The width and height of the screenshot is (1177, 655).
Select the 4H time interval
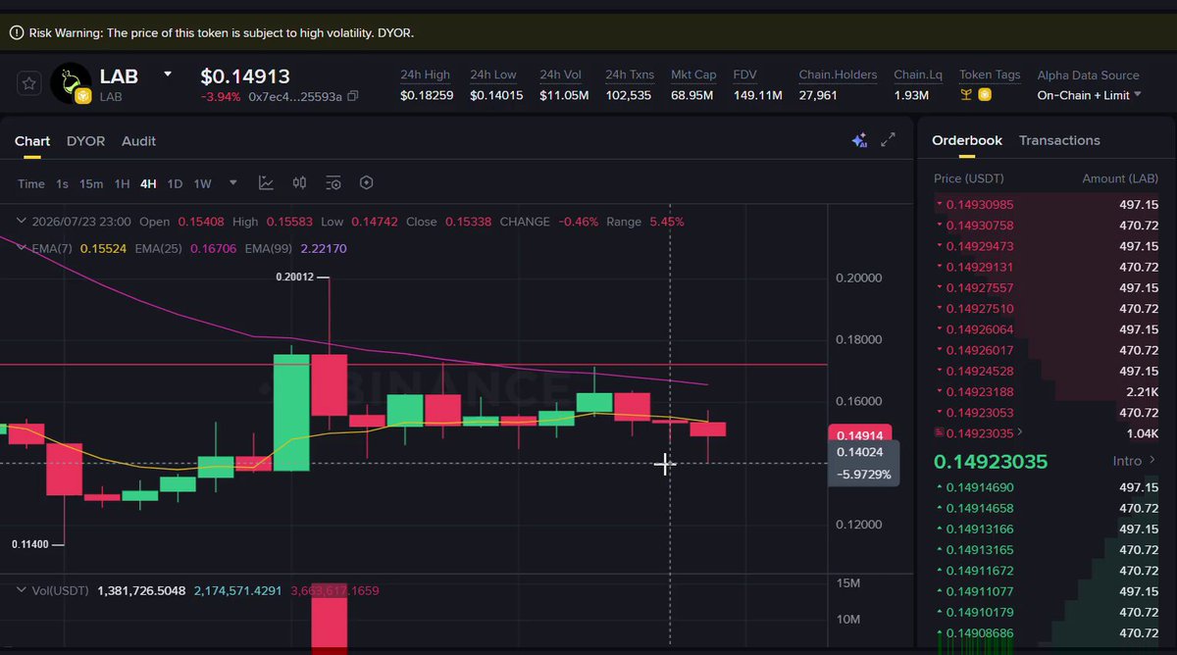148,183
